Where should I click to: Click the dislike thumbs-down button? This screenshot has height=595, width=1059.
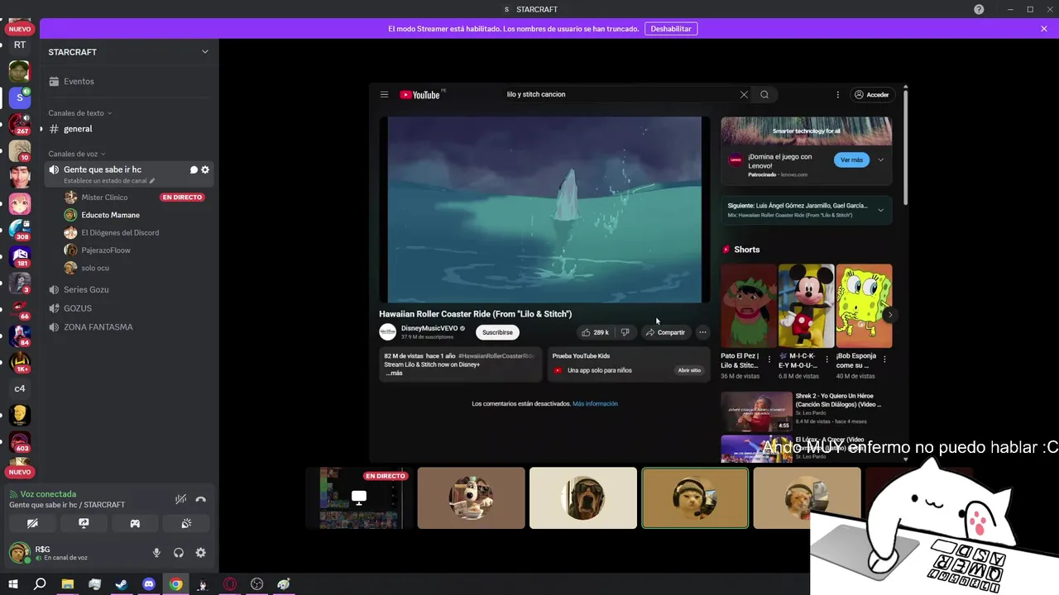click(625, 332)
